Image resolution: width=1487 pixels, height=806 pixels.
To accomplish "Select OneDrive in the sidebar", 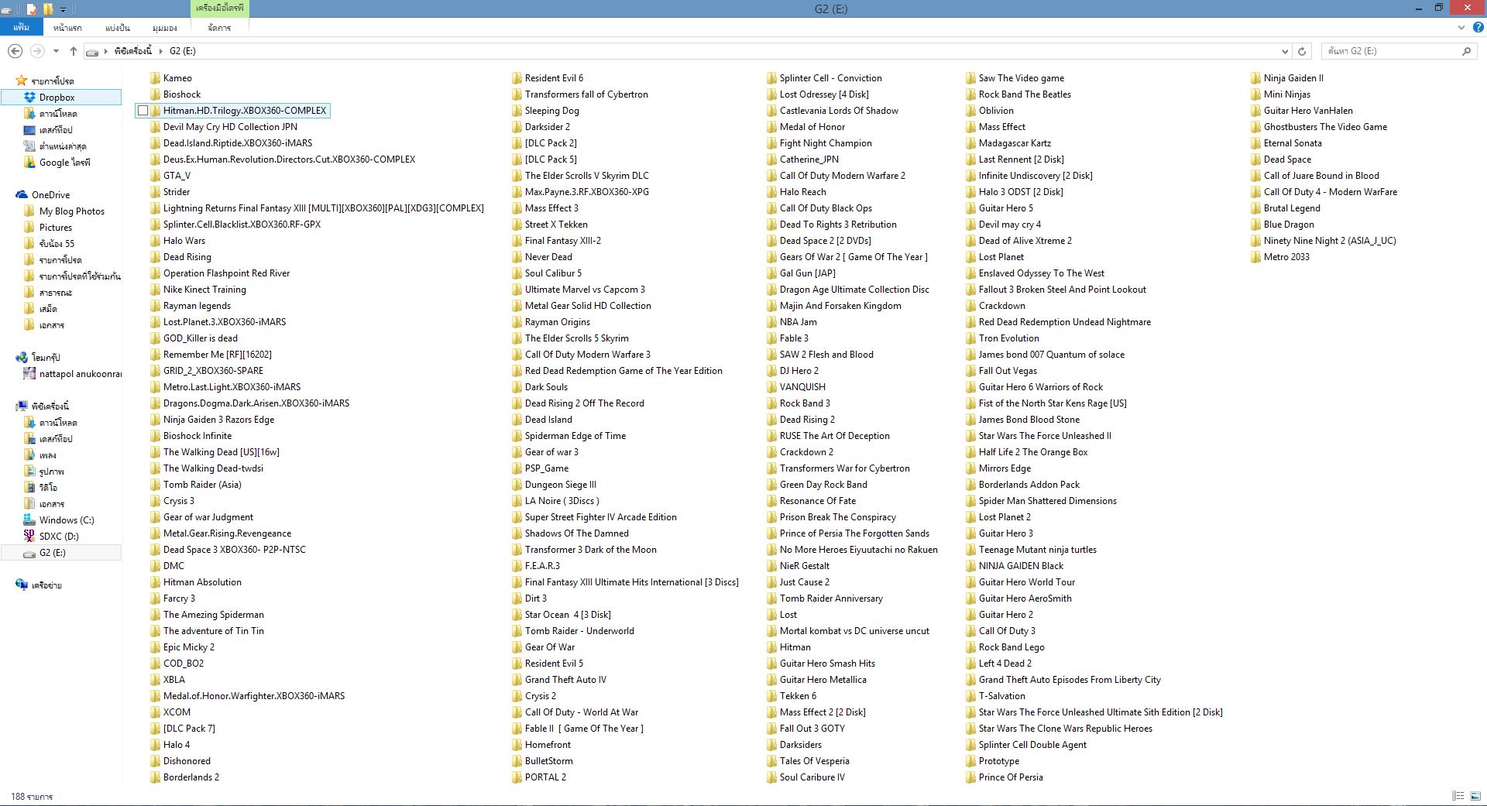I will 50,195.
